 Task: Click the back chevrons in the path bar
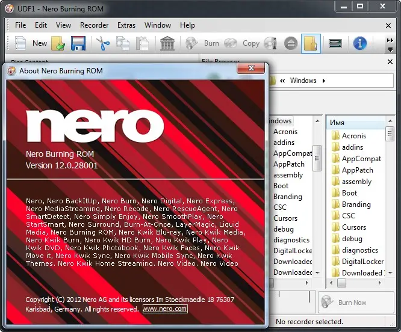[282, 81]
